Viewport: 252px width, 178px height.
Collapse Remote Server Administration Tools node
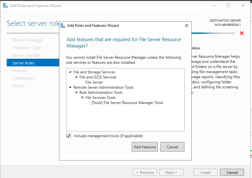tap(70, 87)
